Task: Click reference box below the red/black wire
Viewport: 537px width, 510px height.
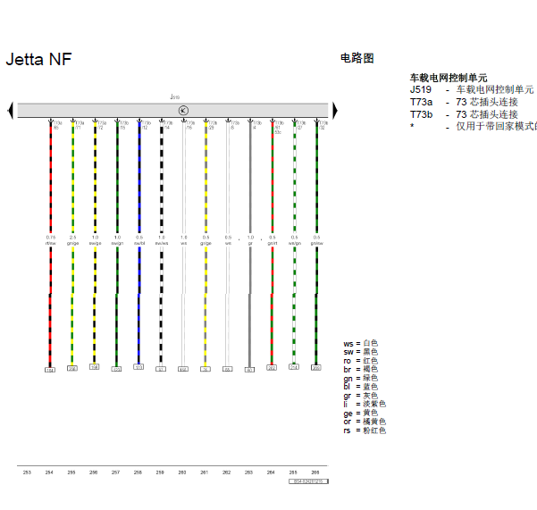Action: (x=50, y=370)
